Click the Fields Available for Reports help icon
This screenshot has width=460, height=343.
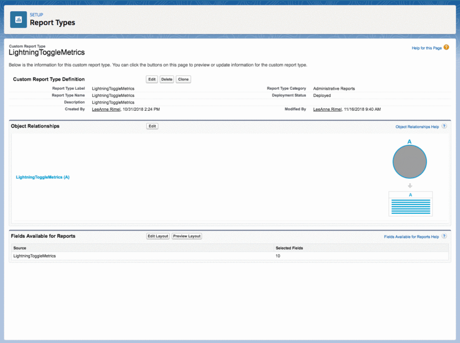(444, 236)
